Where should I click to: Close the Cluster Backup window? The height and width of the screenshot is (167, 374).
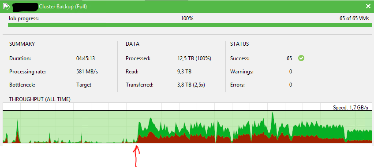368,7
